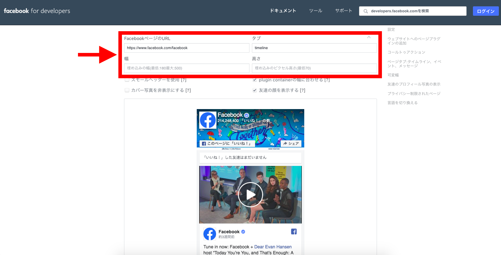Toggle スモールヘッダーを使用 checkbox
The image size is (501, 255).
click(x=127, y=80)
